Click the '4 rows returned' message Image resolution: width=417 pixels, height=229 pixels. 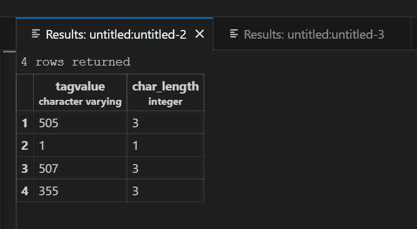[76, 62]
